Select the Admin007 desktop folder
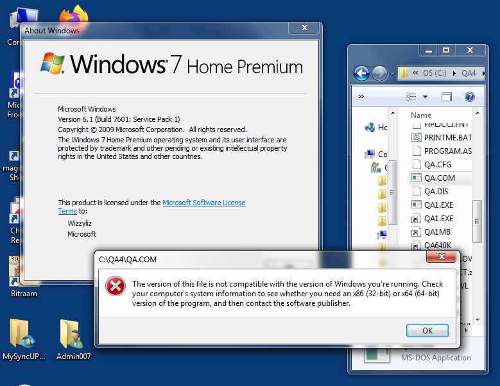The image size is (500, 386). pos(73,340)
